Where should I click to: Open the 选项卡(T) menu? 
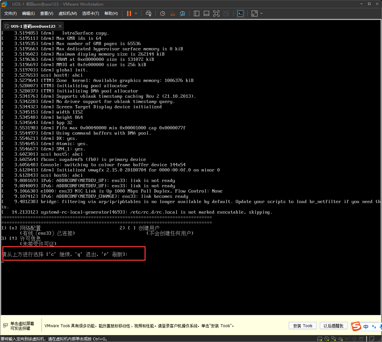point(89,13)
